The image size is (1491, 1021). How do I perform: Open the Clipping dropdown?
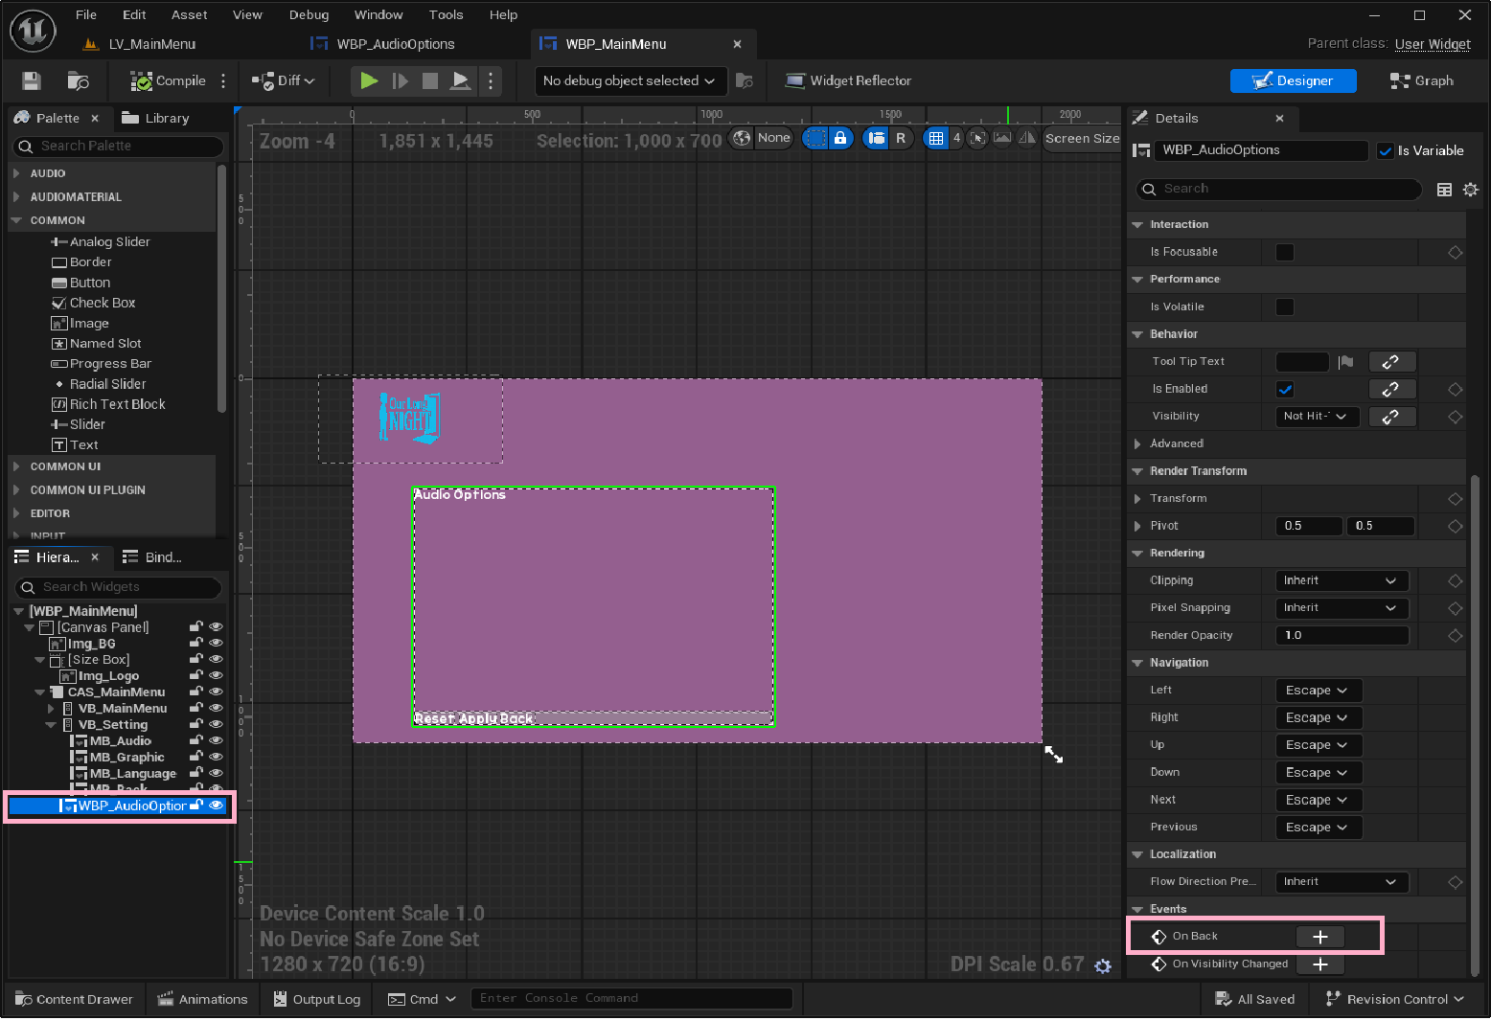[x=1341, y=580]
